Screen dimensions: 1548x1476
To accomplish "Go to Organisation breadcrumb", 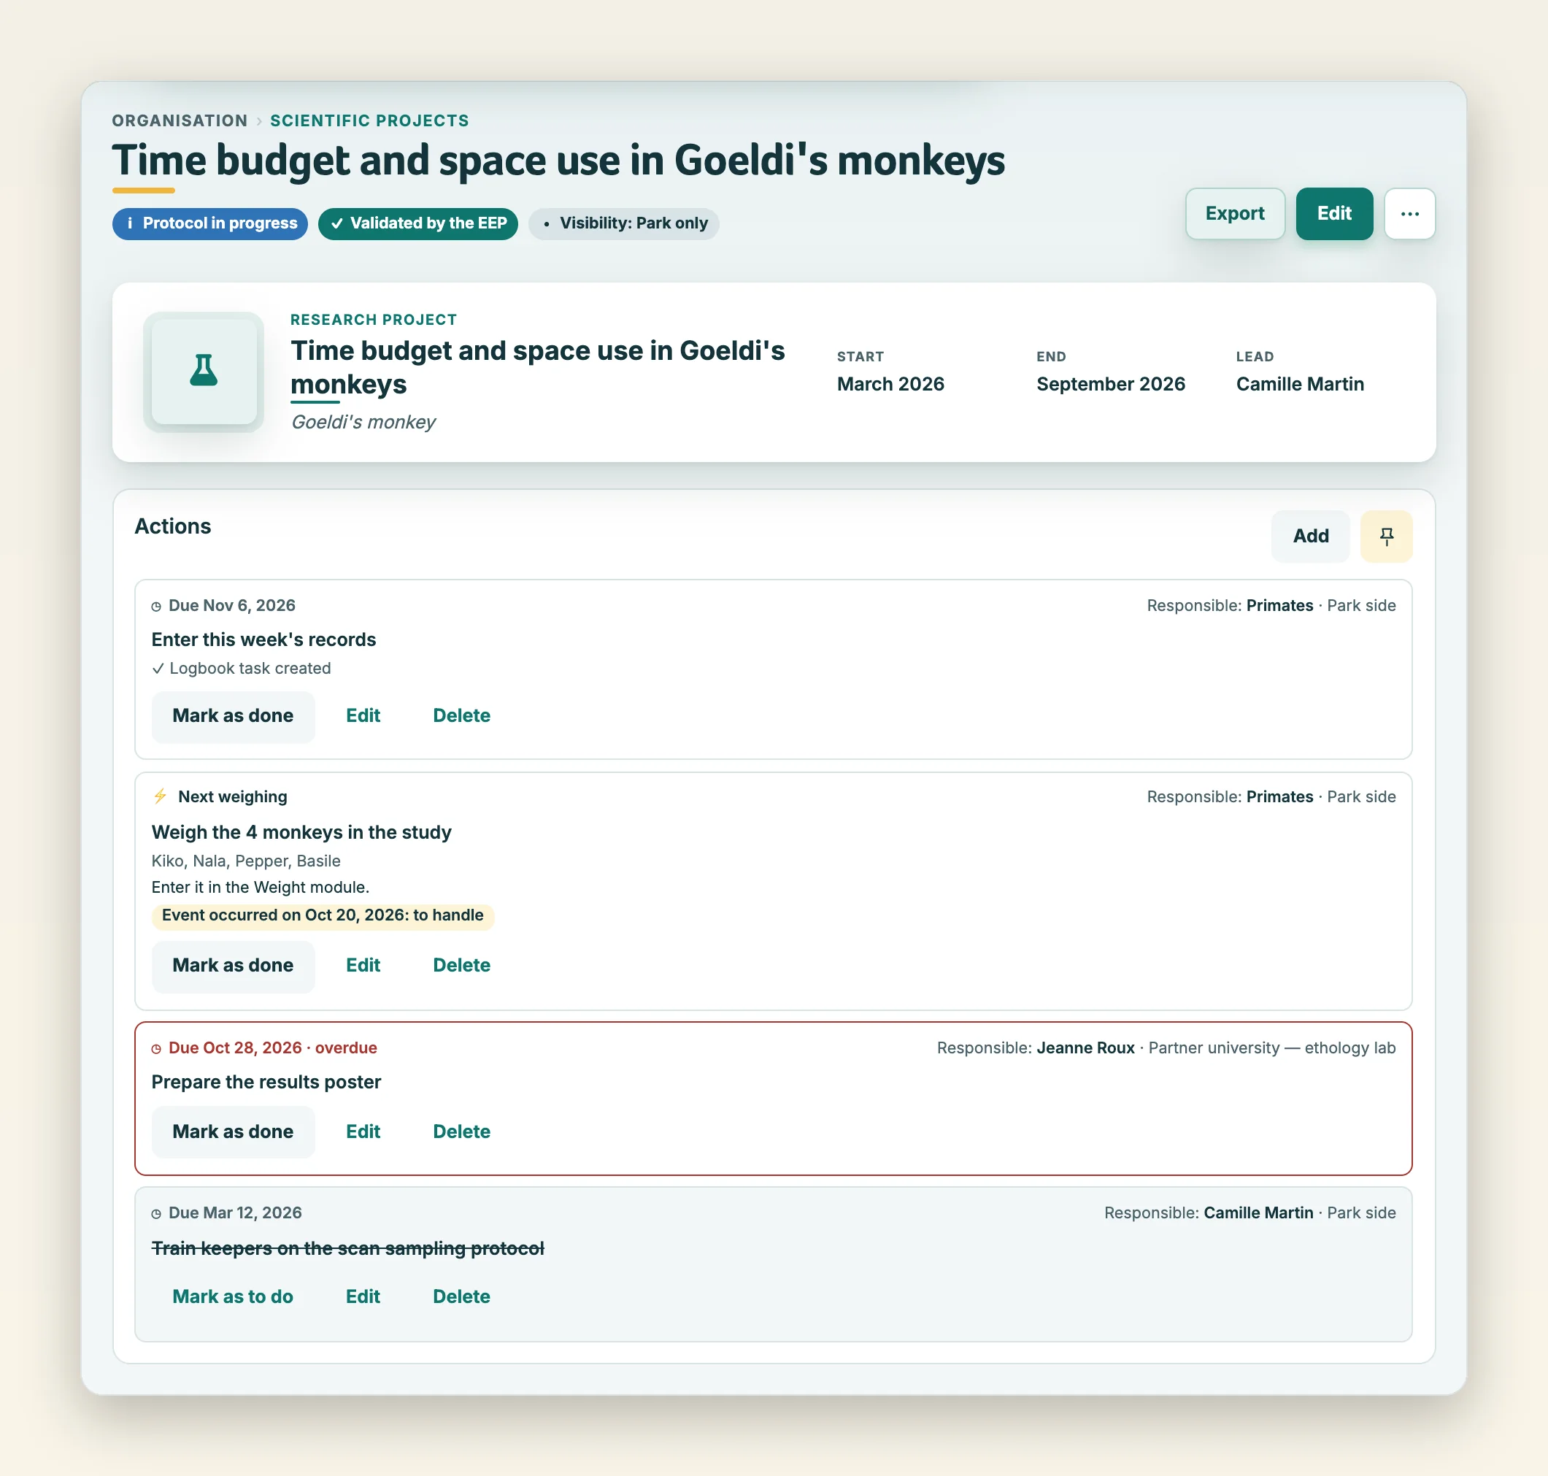I will 180,120.
